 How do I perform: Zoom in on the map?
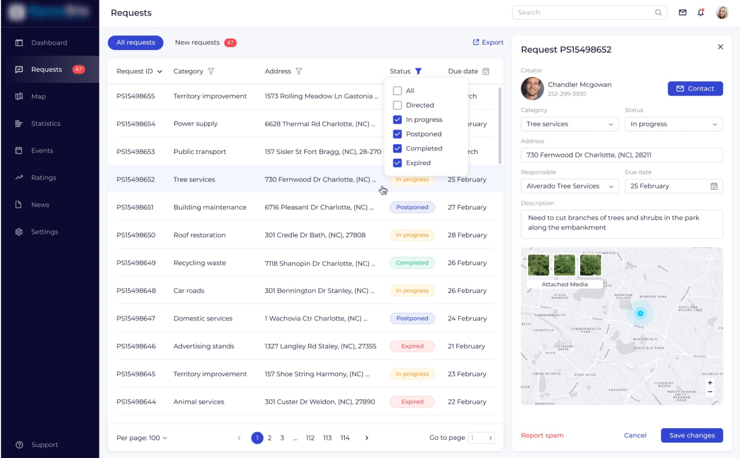710,383
